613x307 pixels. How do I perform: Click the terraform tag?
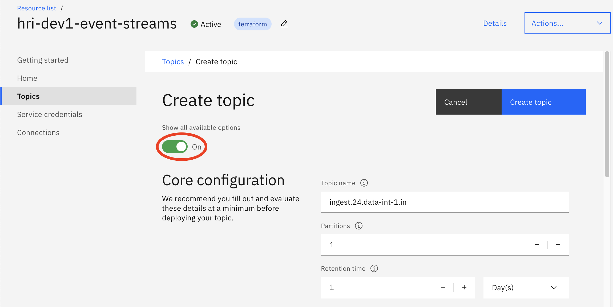pos(253,24)
